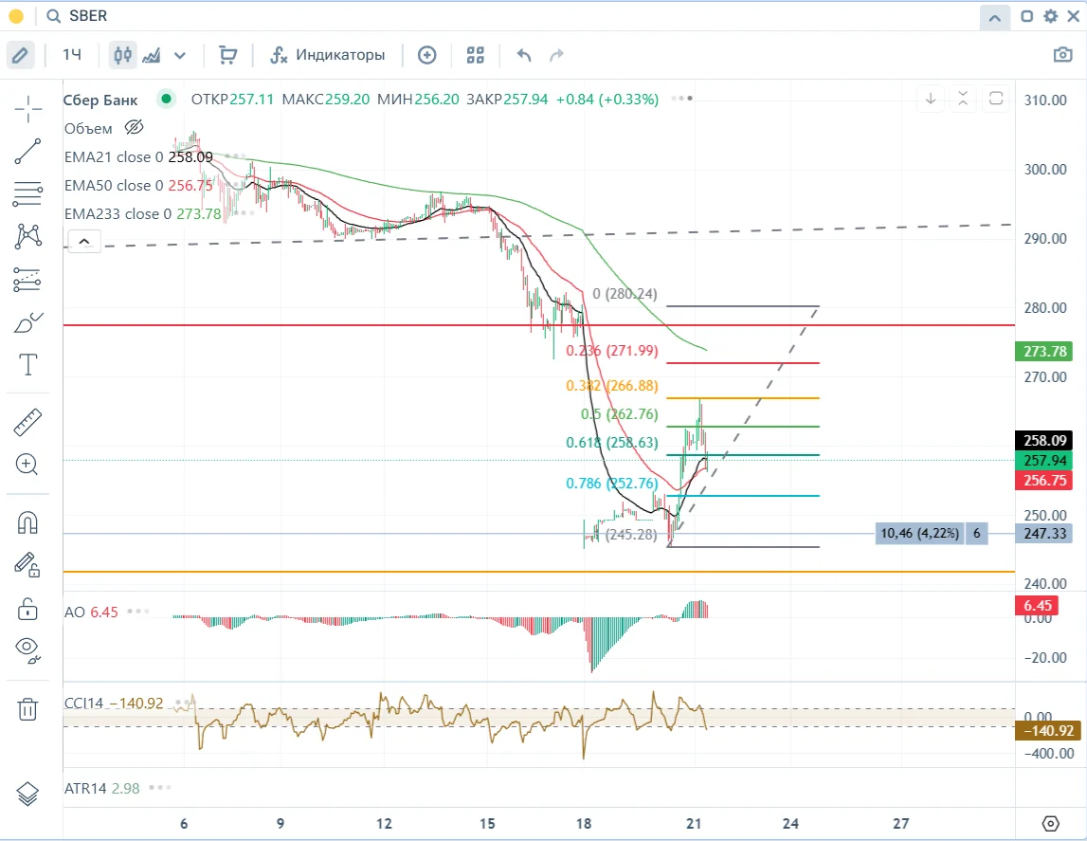Take a chart snapshot with camera icon
Viewport: 1087px width, 841px height.
1062,55
